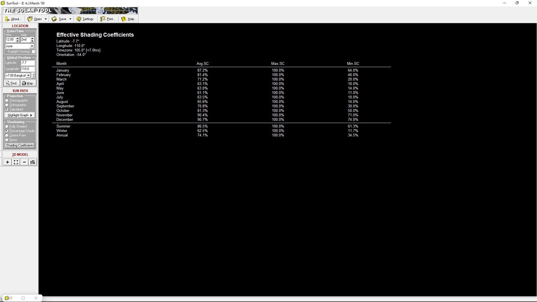This screenshot has height=302, width=537.
Task: Click the Shading Coefficients button
Action: (20, 145)
